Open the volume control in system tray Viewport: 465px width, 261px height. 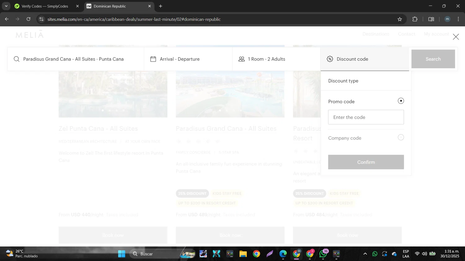[x=424, y=254]
